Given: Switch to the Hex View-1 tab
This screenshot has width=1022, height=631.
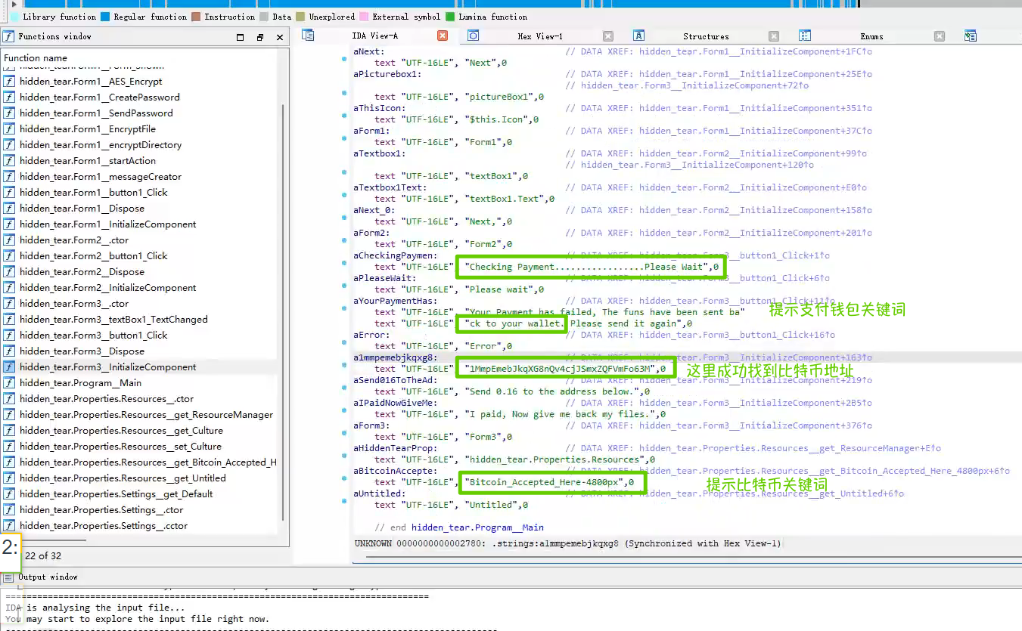Looking at the screenshot, I should pyautogui.click(x=540, y=36).
